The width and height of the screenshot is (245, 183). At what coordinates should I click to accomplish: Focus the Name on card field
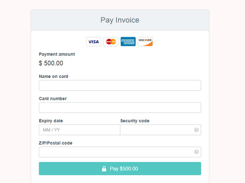click(120, 86)
